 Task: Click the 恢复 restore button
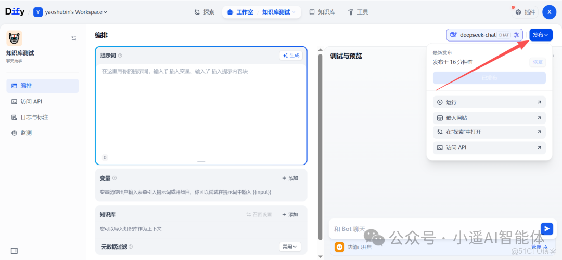pos(538,62)
